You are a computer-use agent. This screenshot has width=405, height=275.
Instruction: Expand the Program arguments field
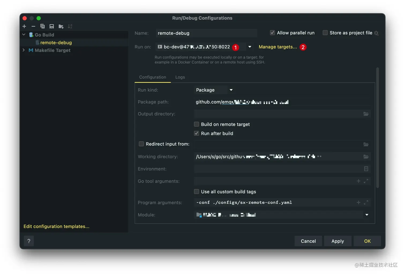(366, 203)
